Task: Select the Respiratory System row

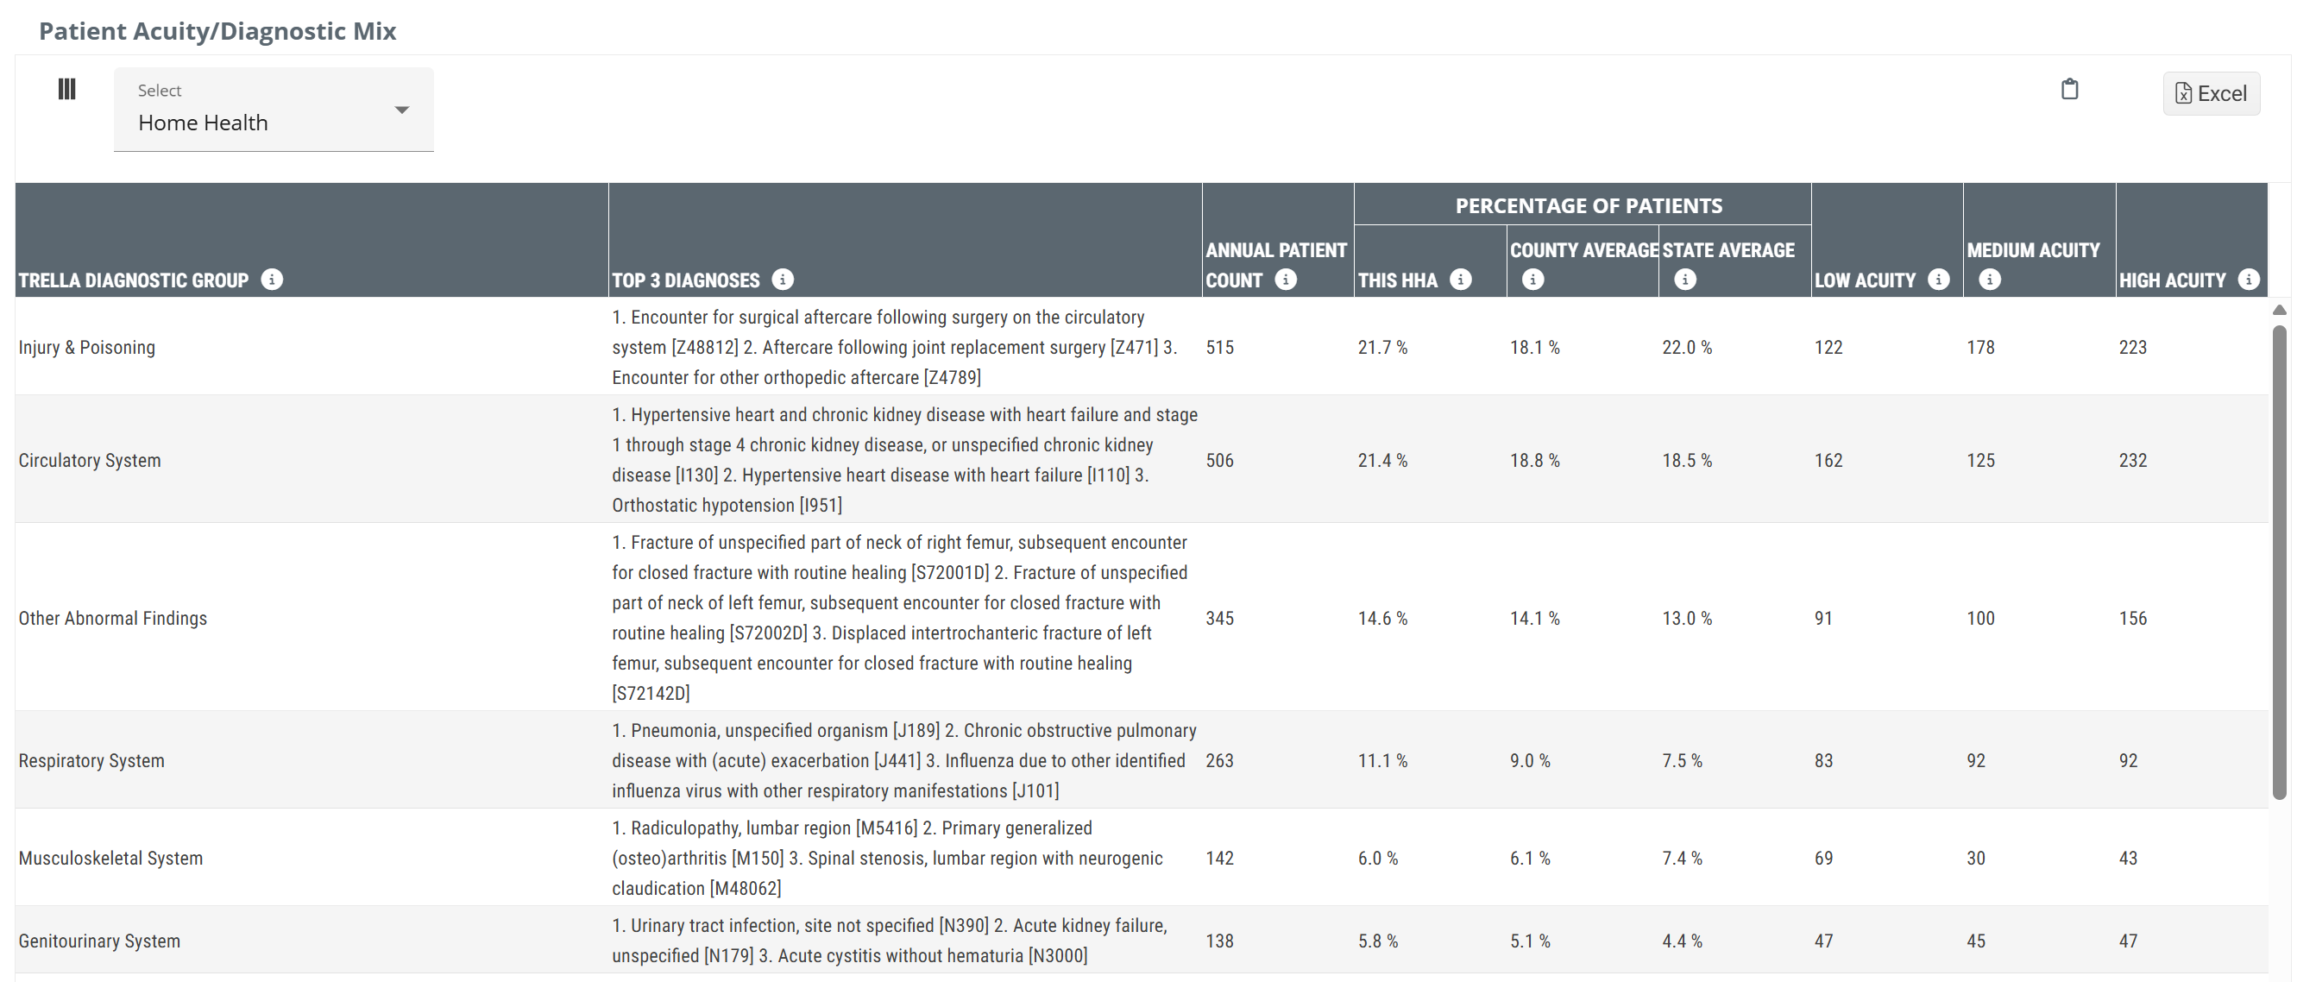Action: click(x=91, y=761)
